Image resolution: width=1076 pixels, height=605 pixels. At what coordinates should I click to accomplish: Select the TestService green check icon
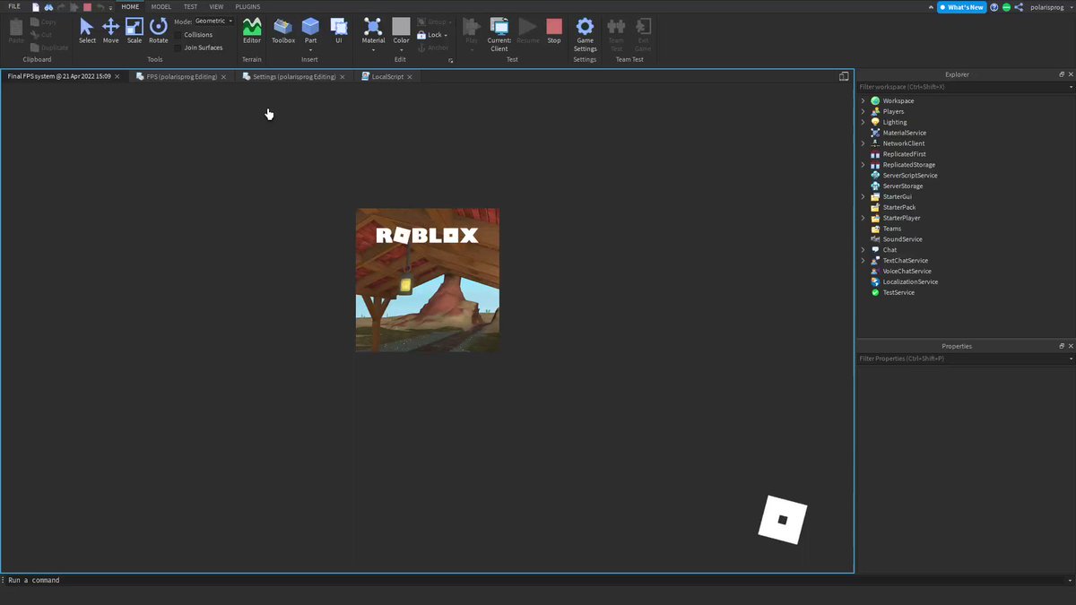pyautogui.click(x=875, y=292)
